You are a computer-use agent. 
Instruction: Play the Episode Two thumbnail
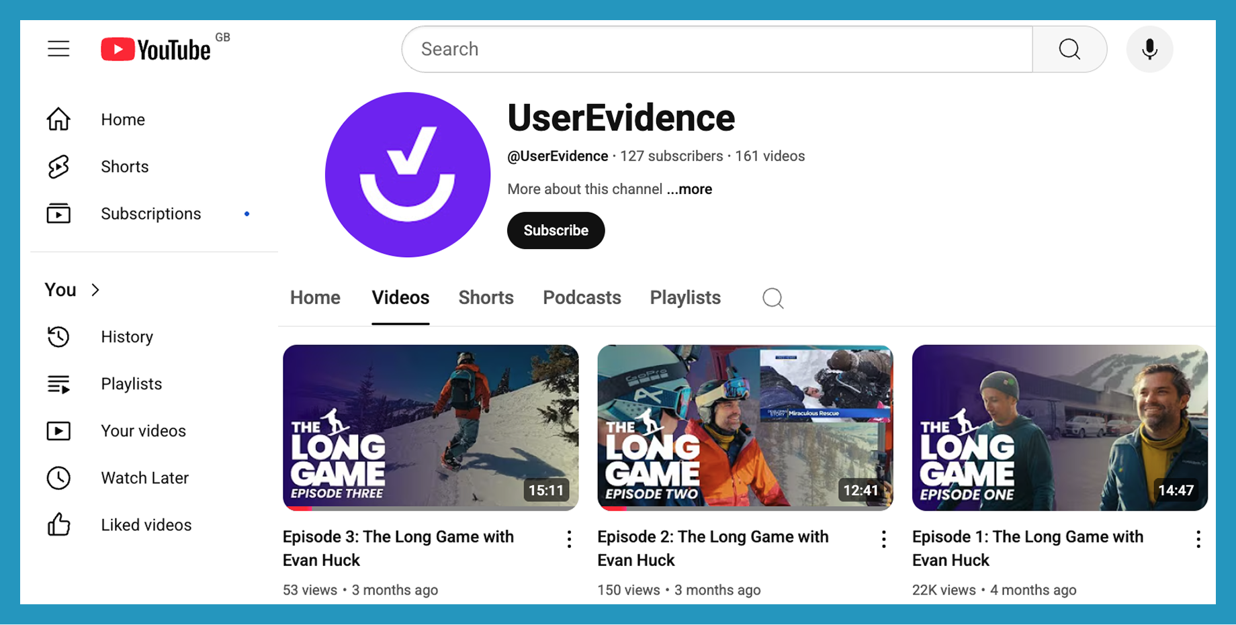coord(745,428)
